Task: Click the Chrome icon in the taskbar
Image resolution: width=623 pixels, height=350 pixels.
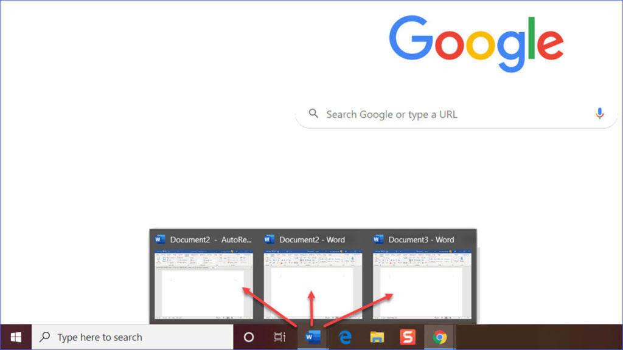Action: click(x=439, y=337)
